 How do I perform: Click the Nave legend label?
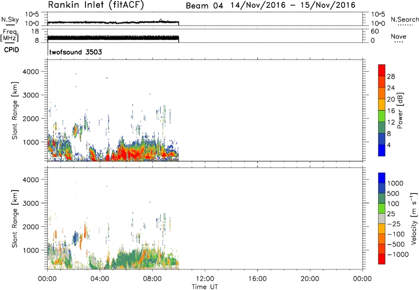point(399,37)
